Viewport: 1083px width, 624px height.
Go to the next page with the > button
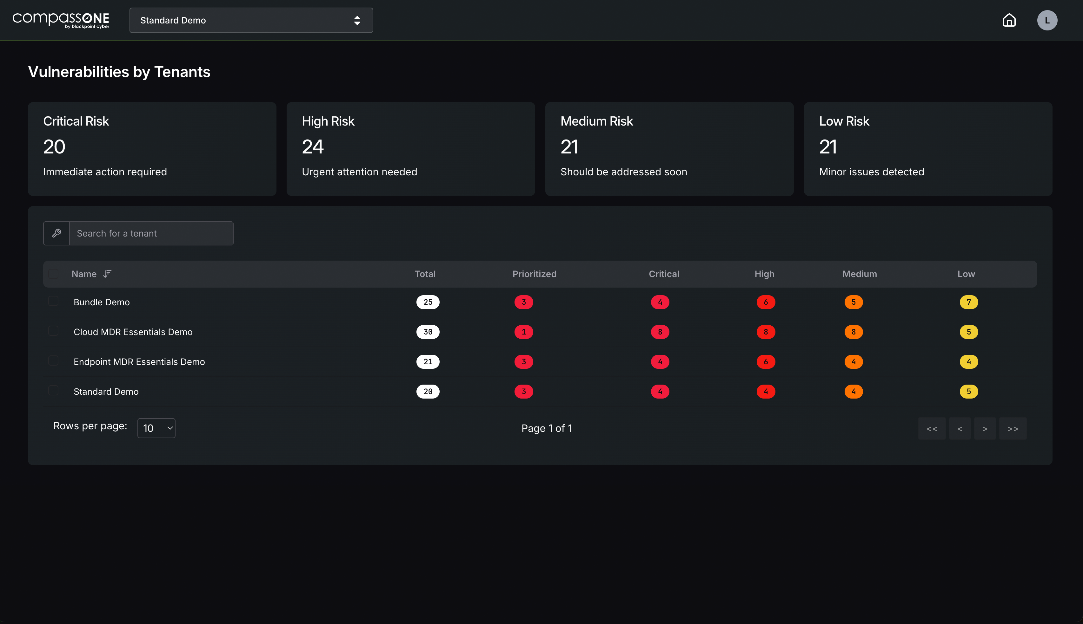tap(985, 429)
